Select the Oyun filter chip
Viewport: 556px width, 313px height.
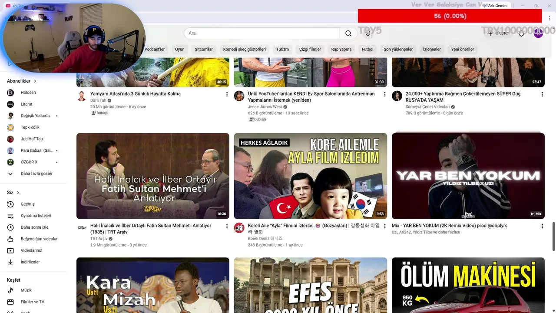(180, 49)
